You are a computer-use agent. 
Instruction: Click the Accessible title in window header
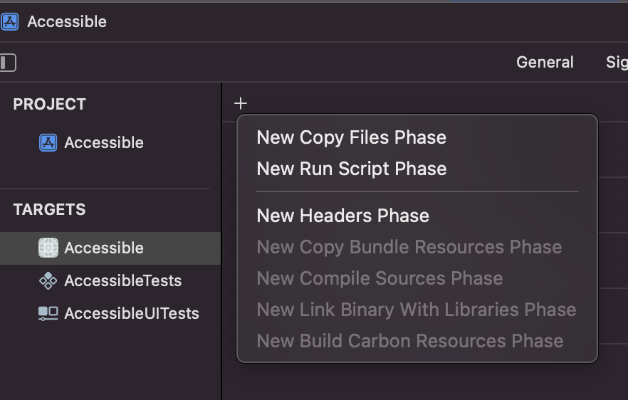coord(67,21)
